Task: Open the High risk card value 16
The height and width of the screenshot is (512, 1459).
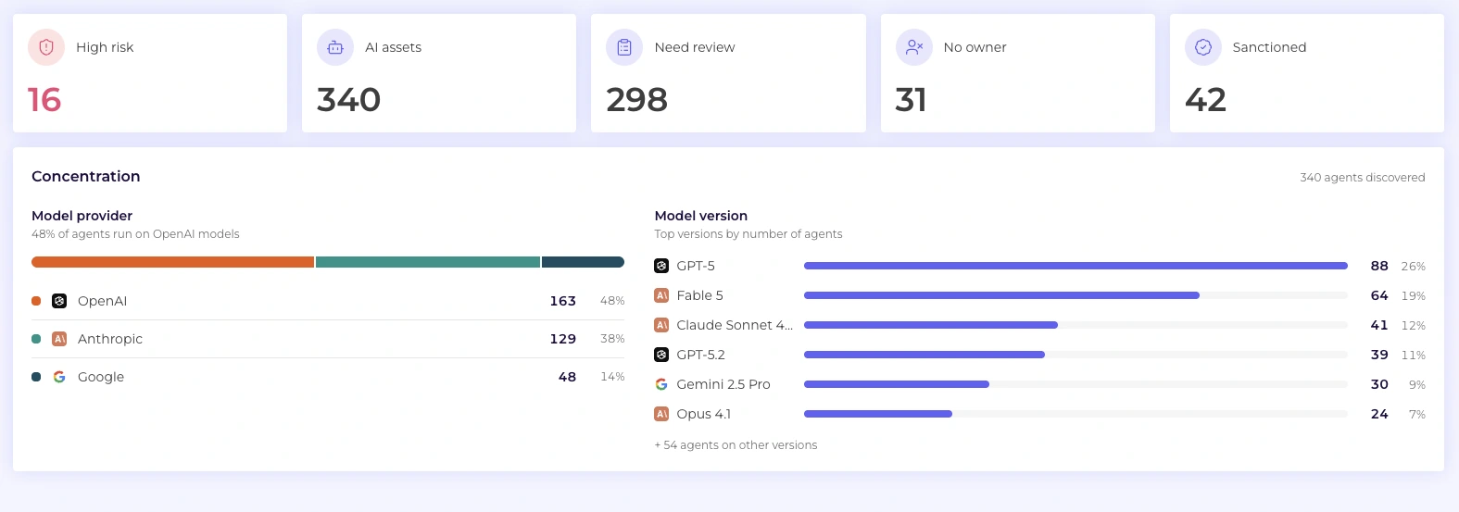Action: pos(44,100)
